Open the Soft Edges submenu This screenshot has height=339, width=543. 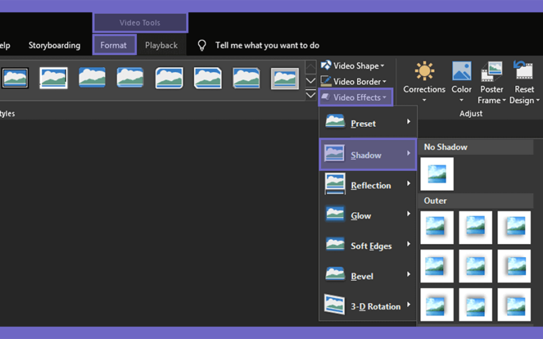coord(368,245)
